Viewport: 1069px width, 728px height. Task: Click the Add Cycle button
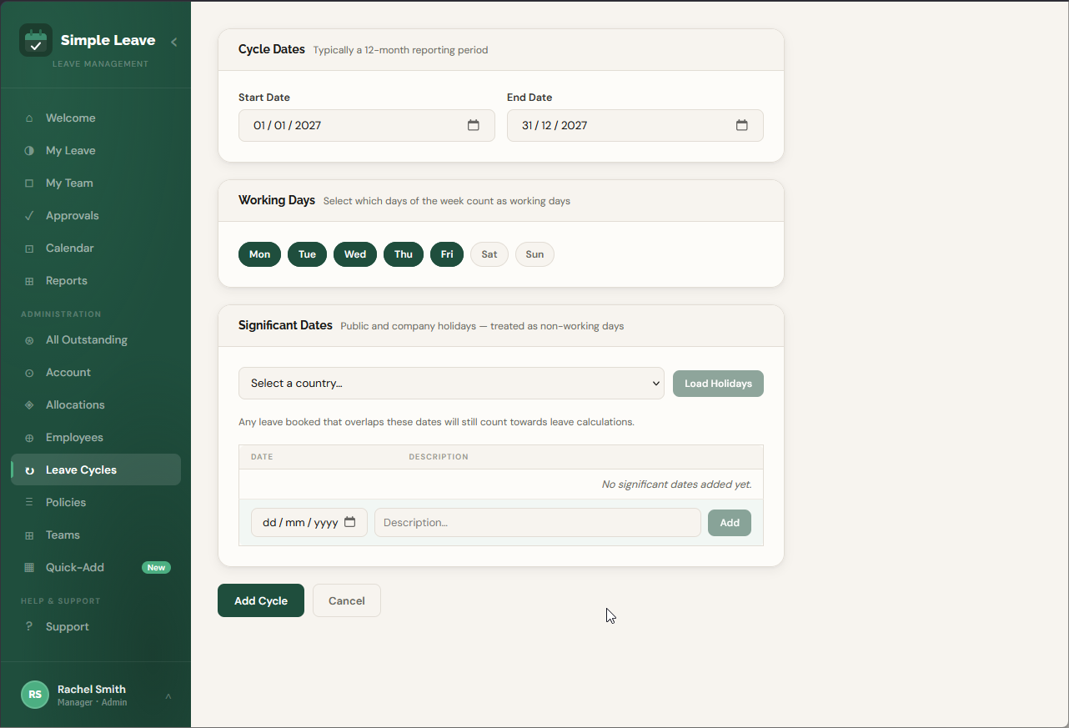pos(261,600)
